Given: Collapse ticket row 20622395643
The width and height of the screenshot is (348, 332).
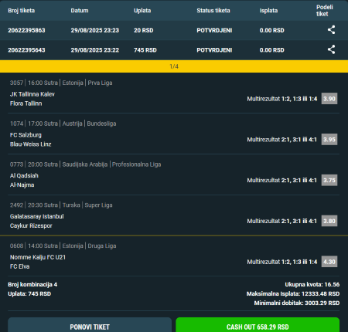Looking at the screenshot, I should click(174, 50).
